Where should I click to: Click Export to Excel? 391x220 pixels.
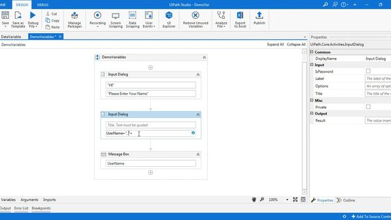click(x=240, y=20)
